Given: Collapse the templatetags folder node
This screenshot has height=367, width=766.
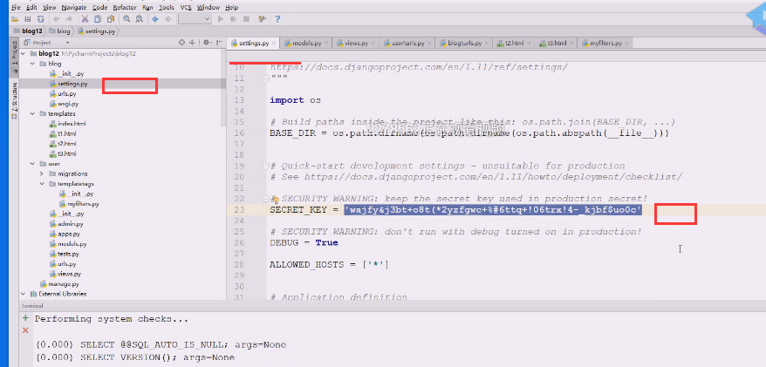Looking at the screenshot, I should (42, 183).
